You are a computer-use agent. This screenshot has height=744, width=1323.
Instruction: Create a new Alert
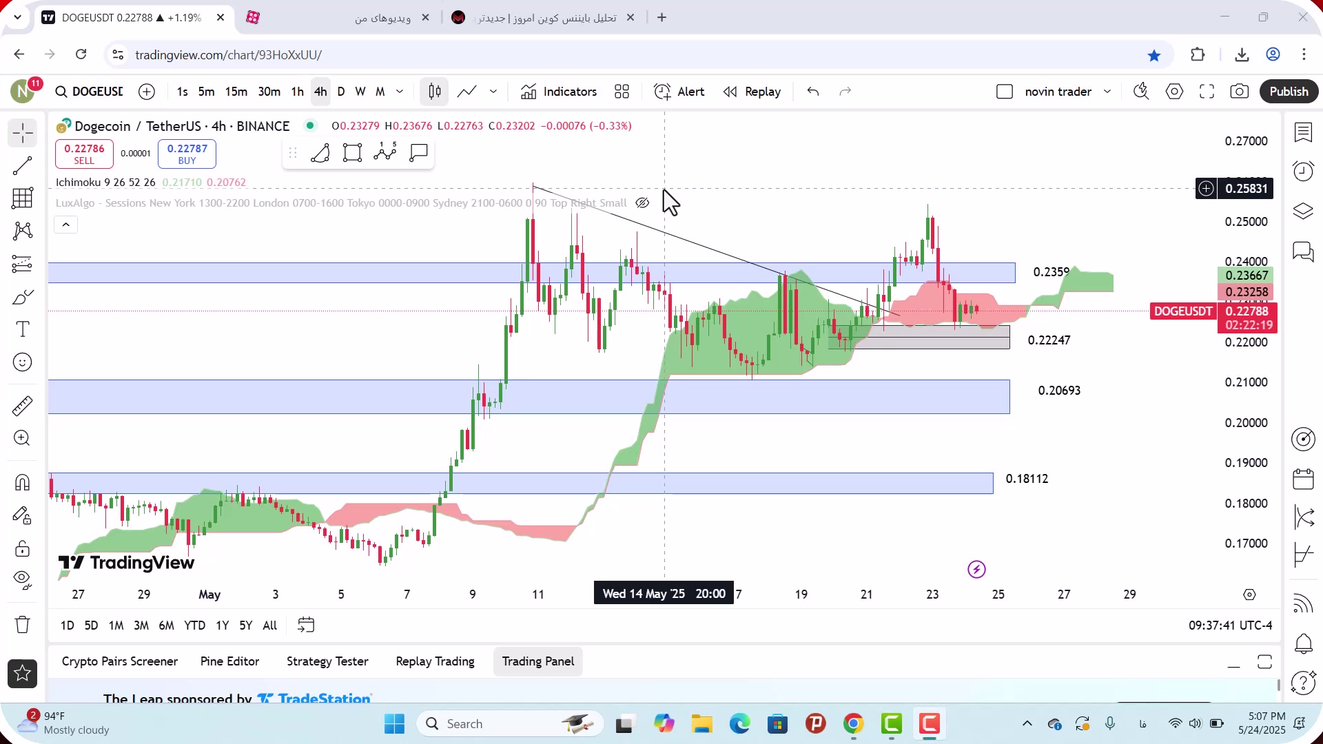pos(679,92)
